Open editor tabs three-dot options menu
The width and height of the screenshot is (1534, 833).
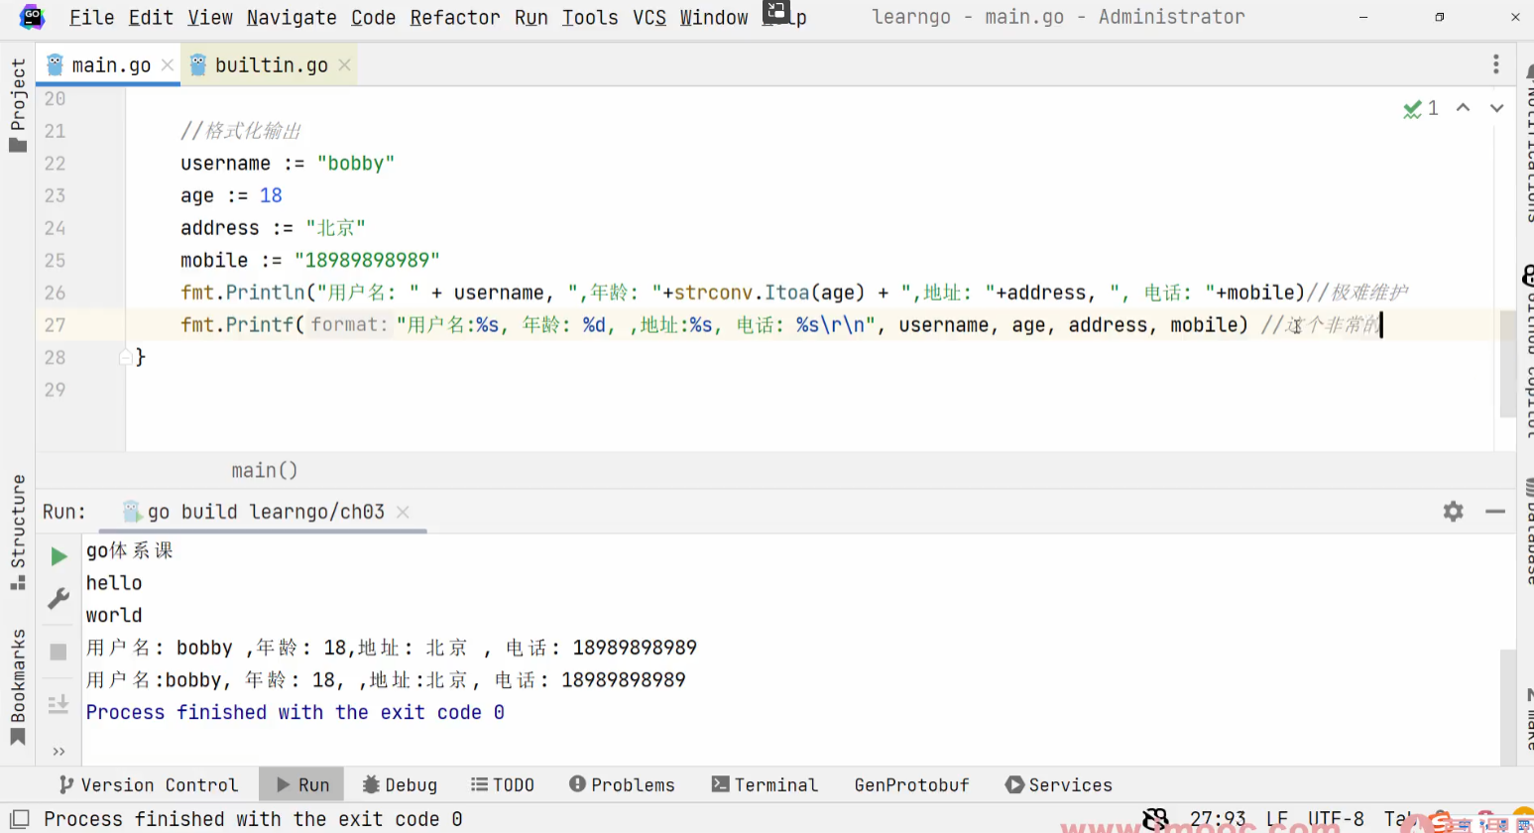(1495, 64)
